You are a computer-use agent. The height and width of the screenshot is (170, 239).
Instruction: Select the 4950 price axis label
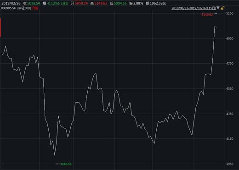230,38
